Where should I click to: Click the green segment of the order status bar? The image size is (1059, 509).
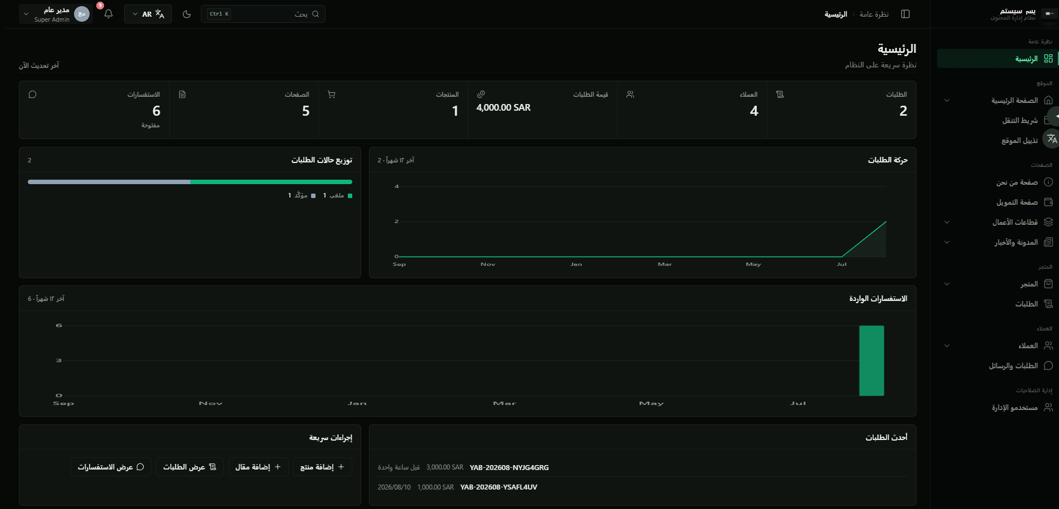pos(271,182)
